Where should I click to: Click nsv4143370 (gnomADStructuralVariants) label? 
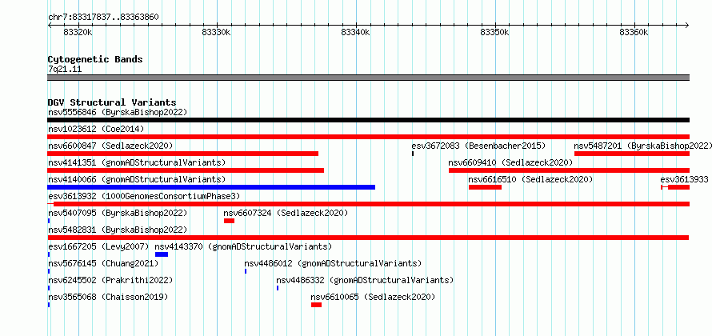[x=243, y=246]
